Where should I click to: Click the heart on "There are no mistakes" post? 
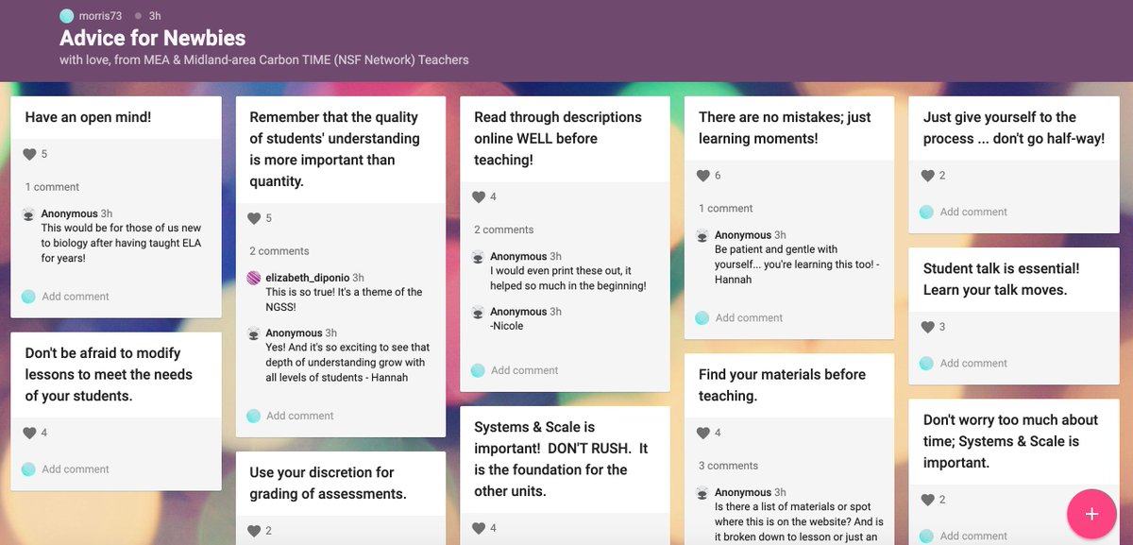click(x=703, y=175)
